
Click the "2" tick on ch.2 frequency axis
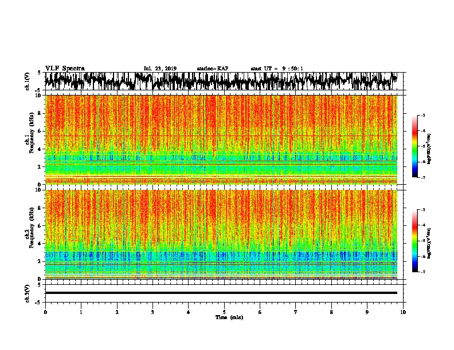(x=40, y=261)
